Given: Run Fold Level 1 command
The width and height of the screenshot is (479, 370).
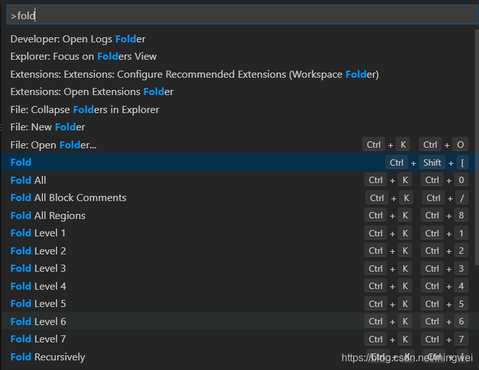Looking at the screenshot, I should [238, 233].
